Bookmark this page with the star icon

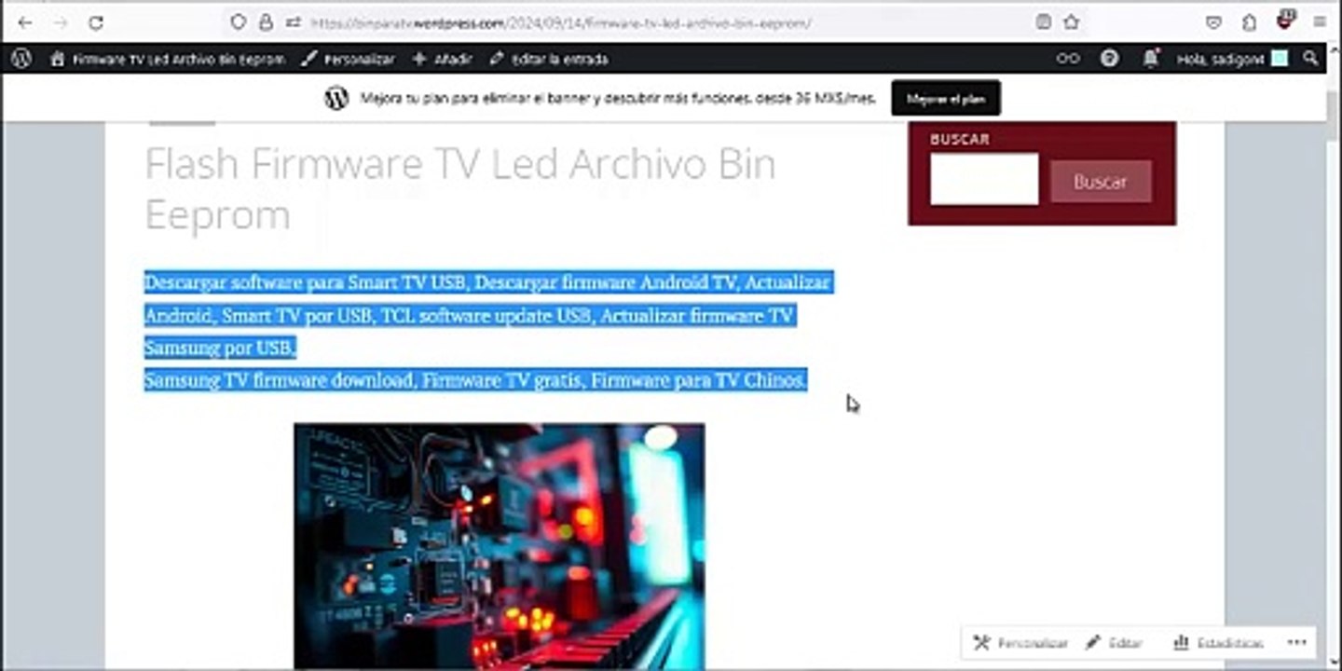(1072, 22)
